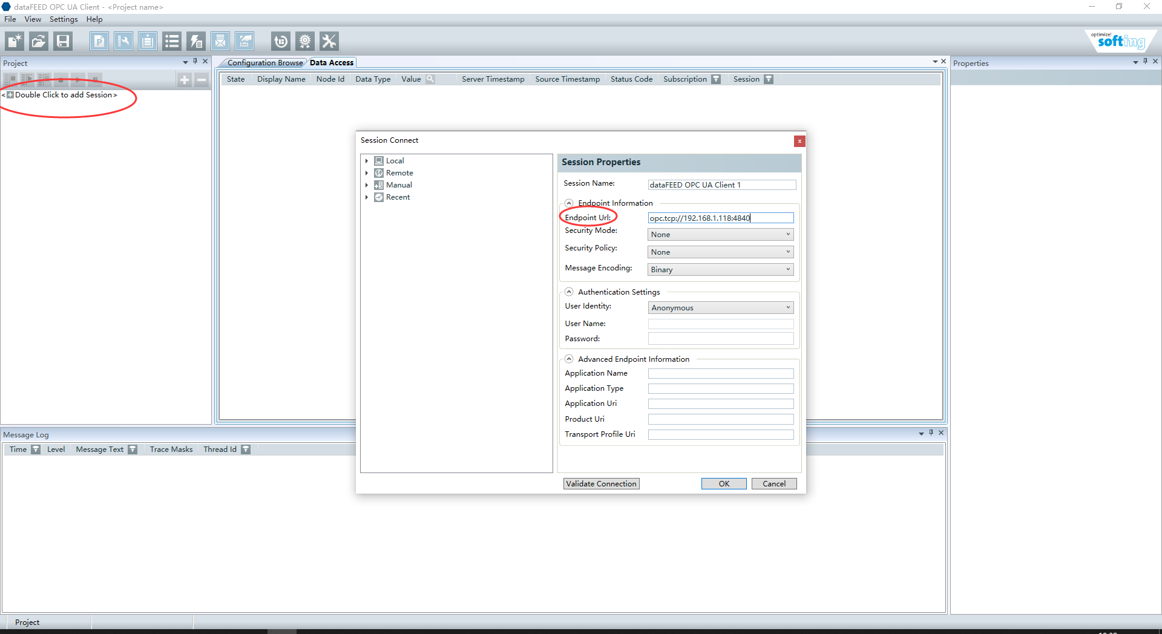Open the Message Encoding dropdown
Screen dimensions: 1162x634
point(720,270)
